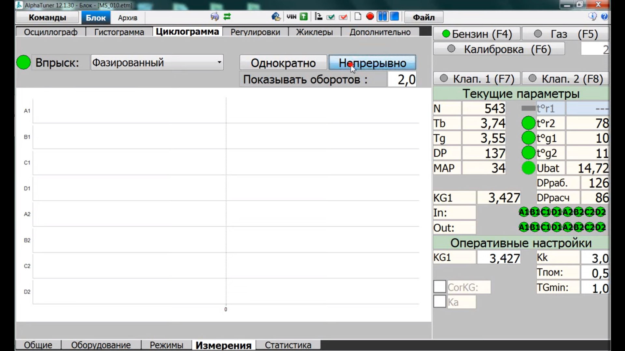Open the Файл menu button
Viewport: 625px width, 351px height.
point(424,18)
